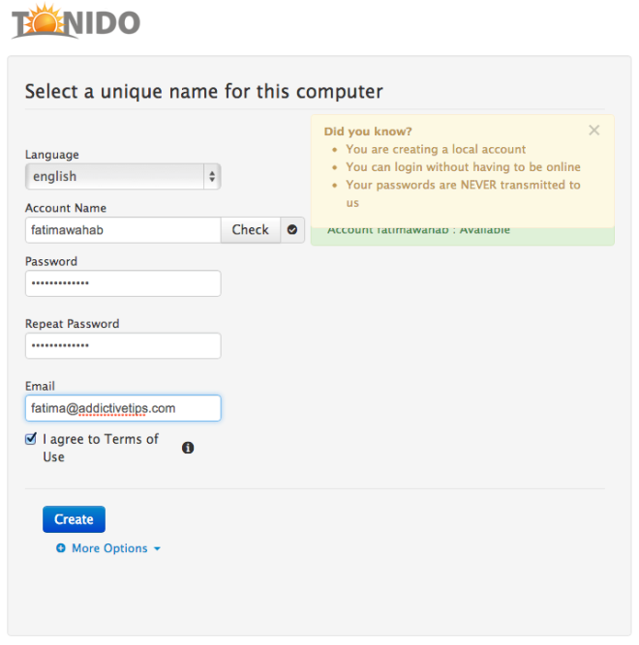Click the Terms of Use info icon
639x645 pixels.
tap(188, 448)
